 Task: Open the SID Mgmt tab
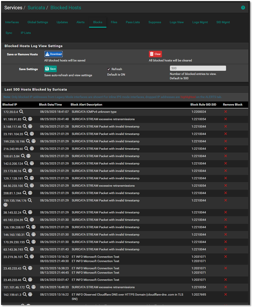(223, 22)
